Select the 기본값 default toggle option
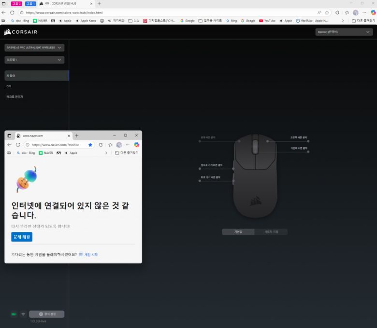The height and width of the screenshot is (328, 377). [238, 232]
